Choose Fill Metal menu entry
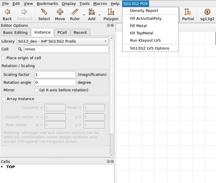 point(150,26)
